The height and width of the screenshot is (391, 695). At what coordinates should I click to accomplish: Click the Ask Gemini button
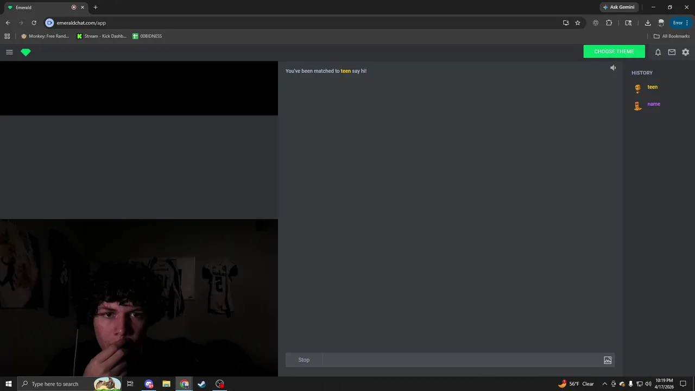[x=618, y=7]
